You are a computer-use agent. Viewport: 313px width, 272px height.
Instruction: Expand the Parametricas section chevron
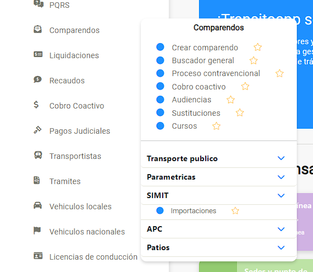pyautogui.click(x=281, y=177)
